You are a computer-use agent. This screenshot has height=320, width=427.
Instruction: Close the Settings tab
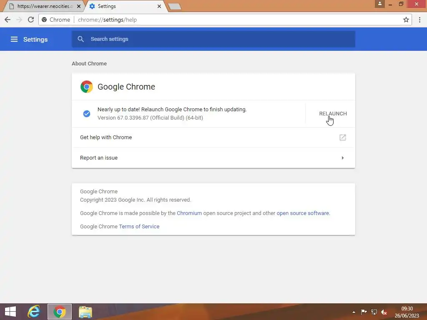(x=159, y=6)
